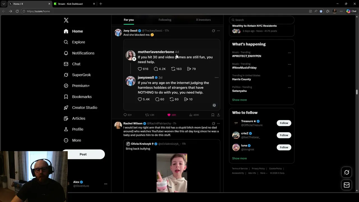
Task: Open the More link in the footer
Action: click(x=263, y=173)
